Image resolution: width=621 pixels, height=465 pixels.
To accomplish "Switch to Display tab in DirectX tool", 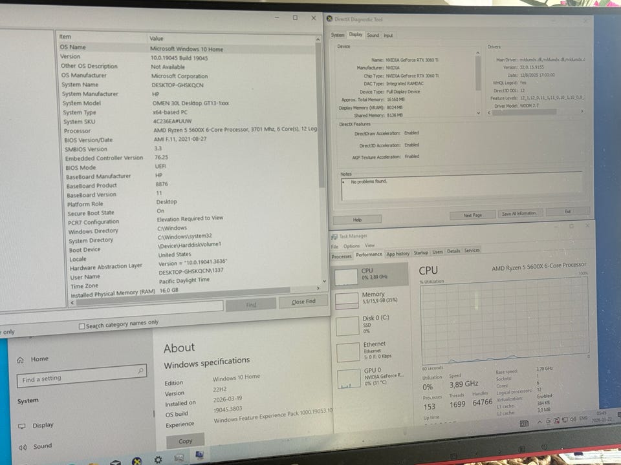I will tap(356, 34).
